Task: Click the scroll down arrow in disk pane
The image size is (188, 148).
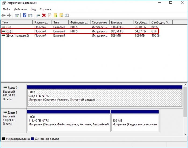Action: (x=185, y=134)
